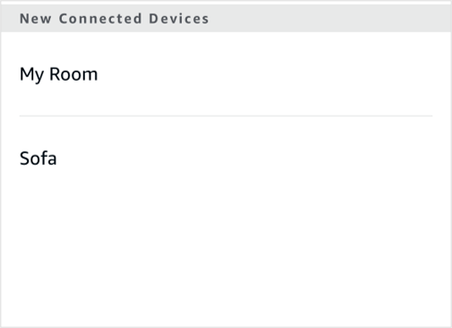Choose Sofa from connected devices
The width and height of the screenshot is (452, 328).
coord(226,158)
